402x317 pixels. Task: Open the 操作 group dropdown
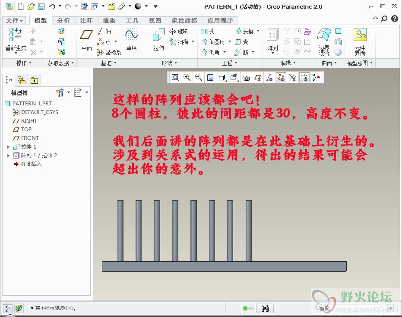click(x=24, y=63)
